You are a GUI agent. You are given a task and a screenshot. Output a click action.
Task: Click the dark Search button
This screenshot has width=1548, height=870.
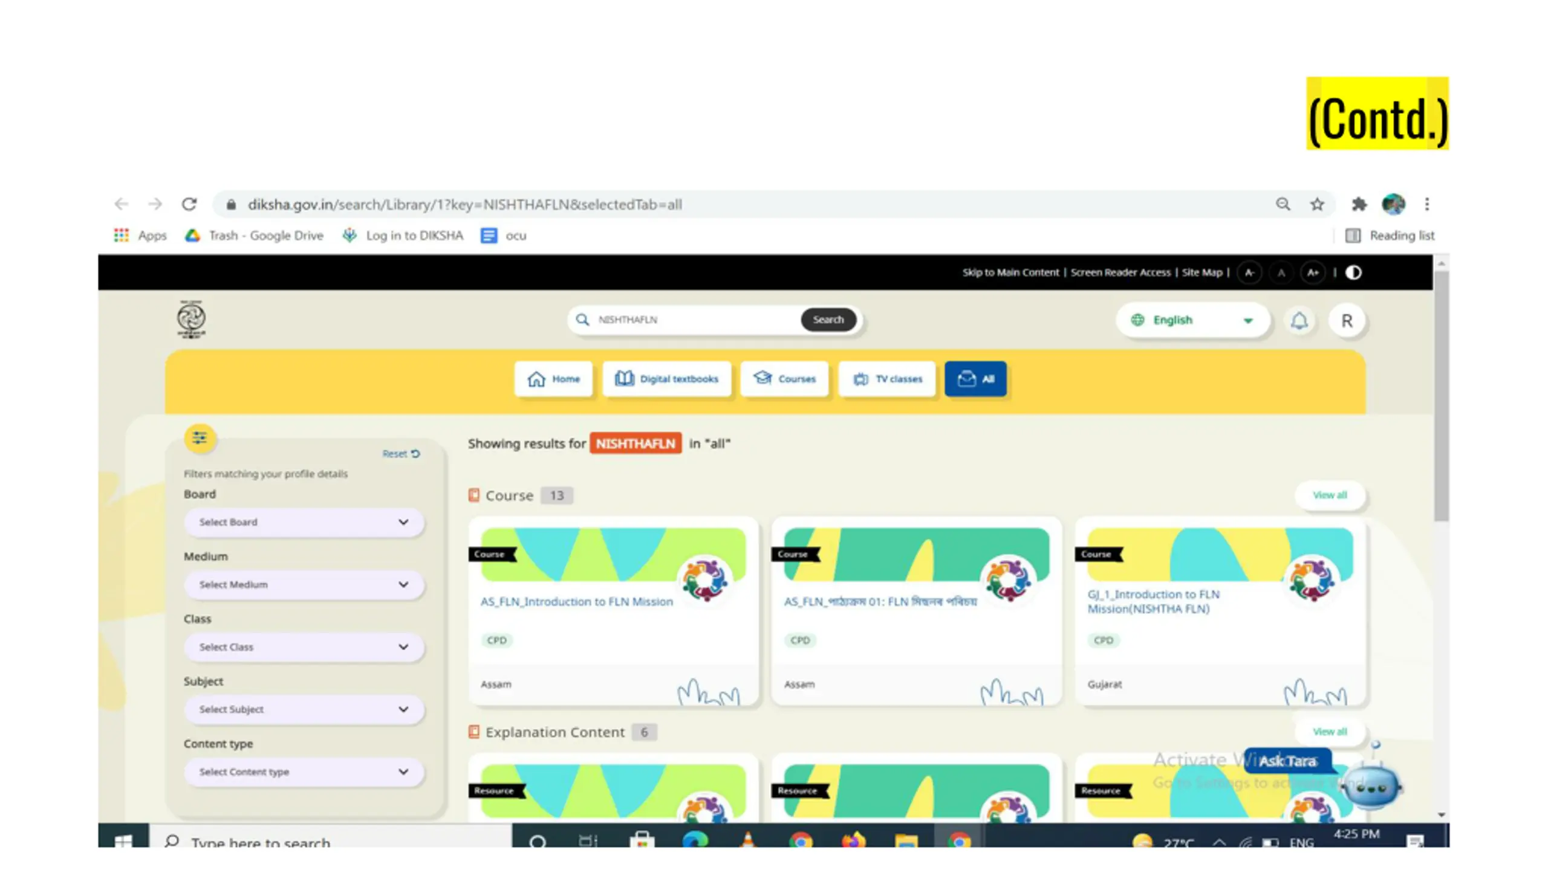828,320
